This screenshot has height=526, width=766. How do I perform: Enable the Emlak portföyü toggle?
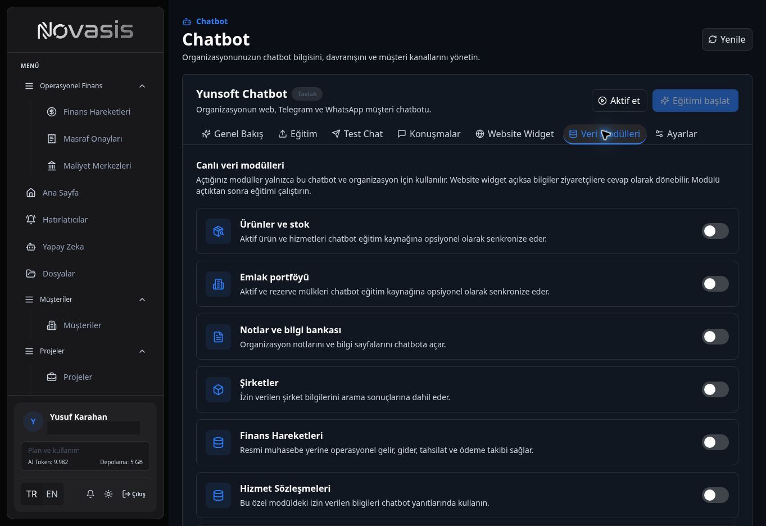(715, 284)
